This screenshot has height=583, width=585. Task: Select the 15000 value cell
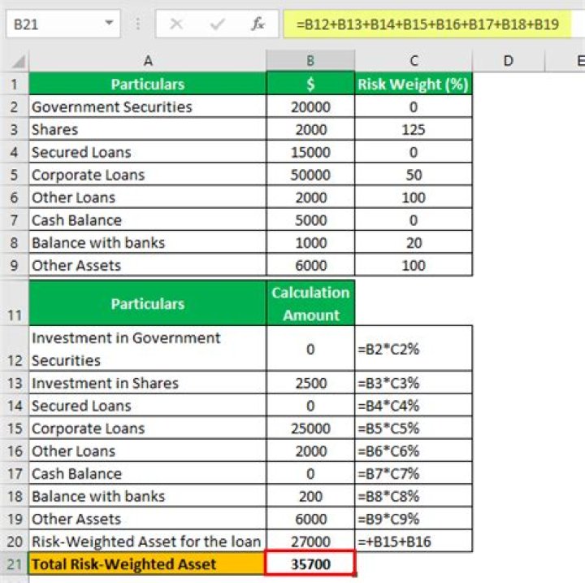click(x=310, y=152)
